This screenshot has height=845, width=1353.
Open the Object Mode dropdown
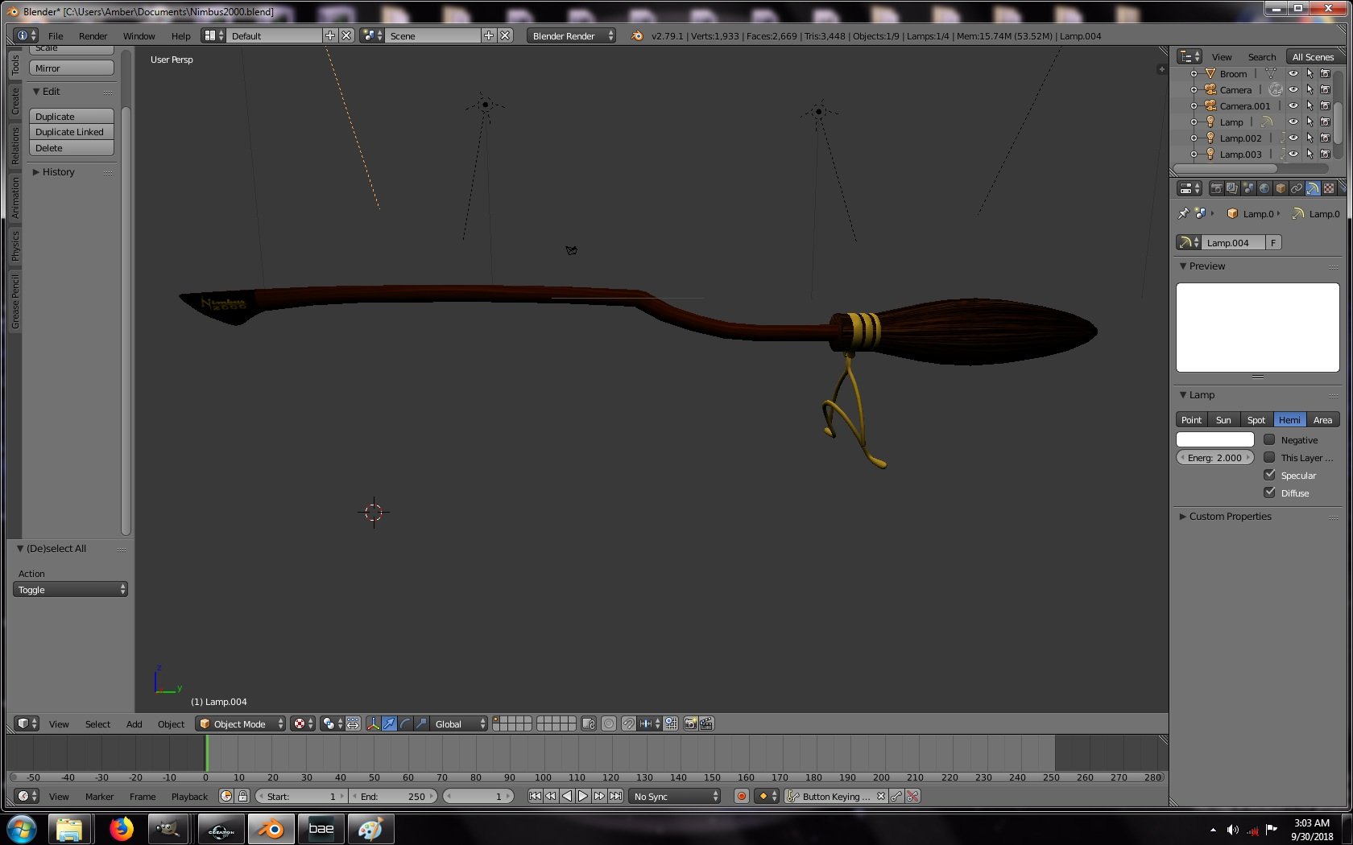click(x=241, y=723)
